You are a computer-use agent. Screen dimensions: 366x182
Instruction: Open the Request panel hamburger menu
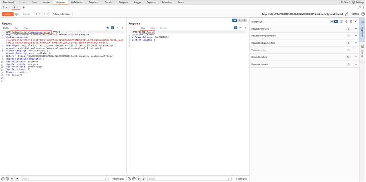[x=122, y=28]
